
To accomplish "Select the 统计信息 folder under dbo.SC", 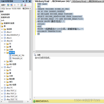I will [x=13, y=64].
